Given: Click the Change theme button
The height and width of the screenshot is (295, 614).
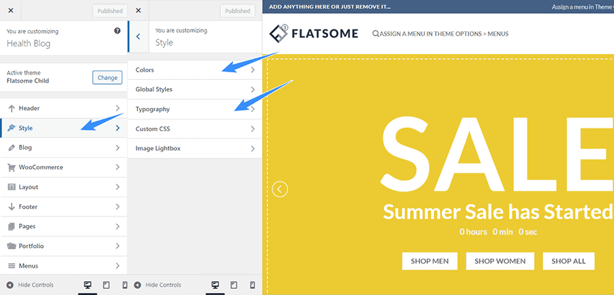Looking at the screenshot, I should 107,77.
